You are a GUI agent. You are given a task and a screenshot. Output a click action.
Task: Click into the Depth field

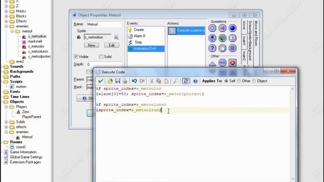click(103, 65)
